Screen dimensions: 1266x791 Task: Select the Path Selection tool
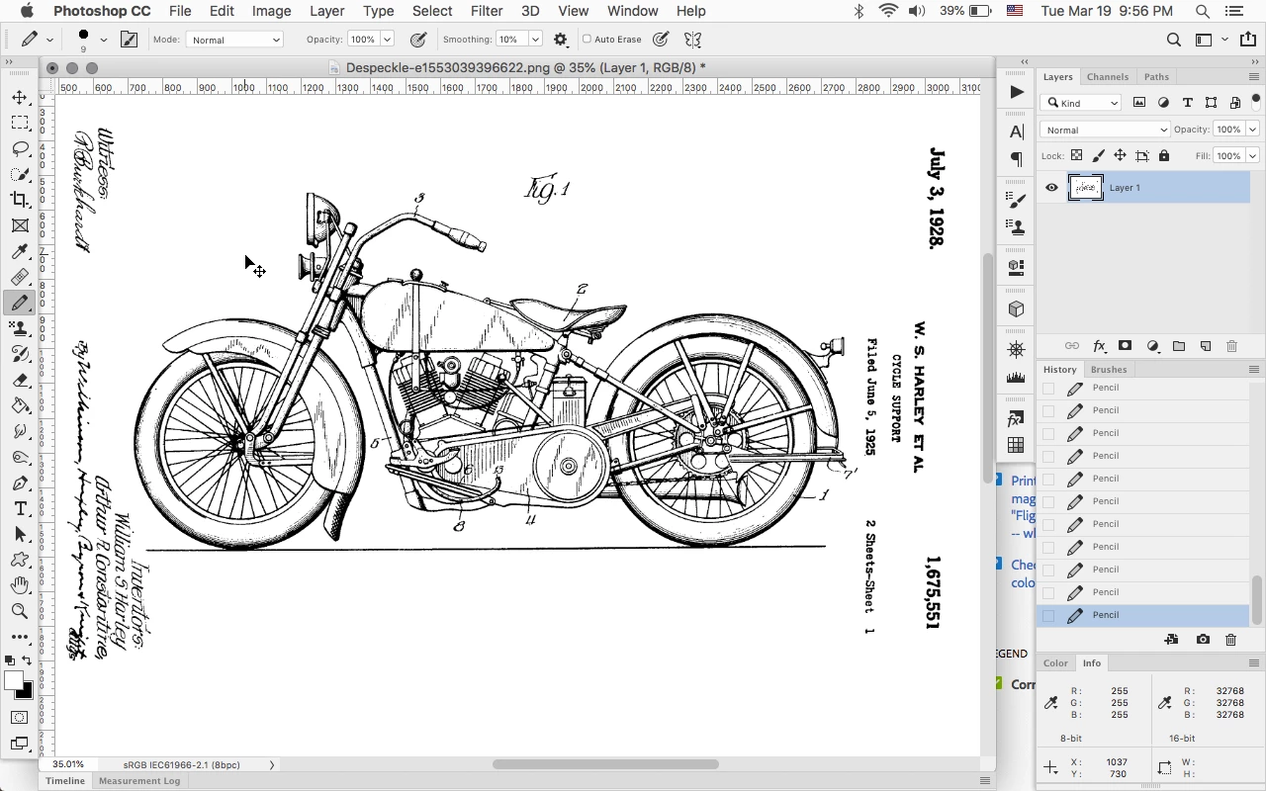(x=20, y=534)
